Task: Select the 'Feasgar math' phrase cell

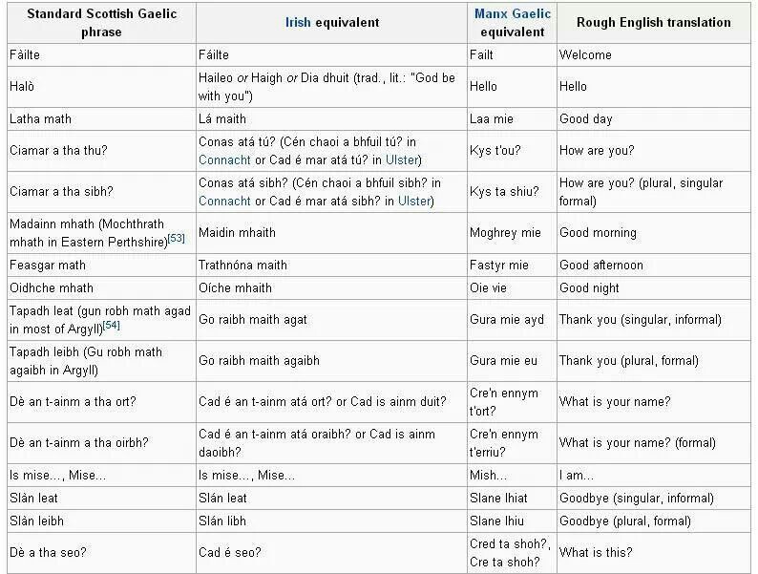Action: (48, 265)
